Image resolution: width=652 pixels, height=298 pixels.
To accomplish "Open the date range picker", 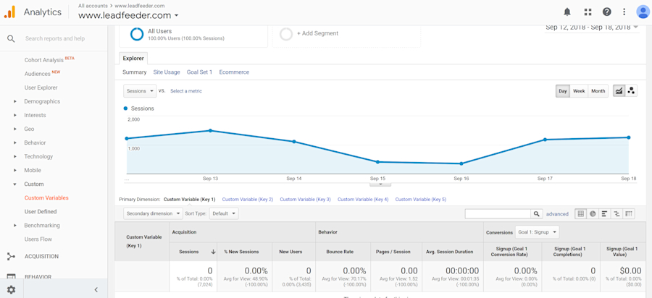I will coord(592,28).
